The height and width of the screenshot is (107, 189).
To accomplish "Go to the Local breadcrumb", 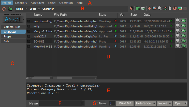I will [33, 9].
